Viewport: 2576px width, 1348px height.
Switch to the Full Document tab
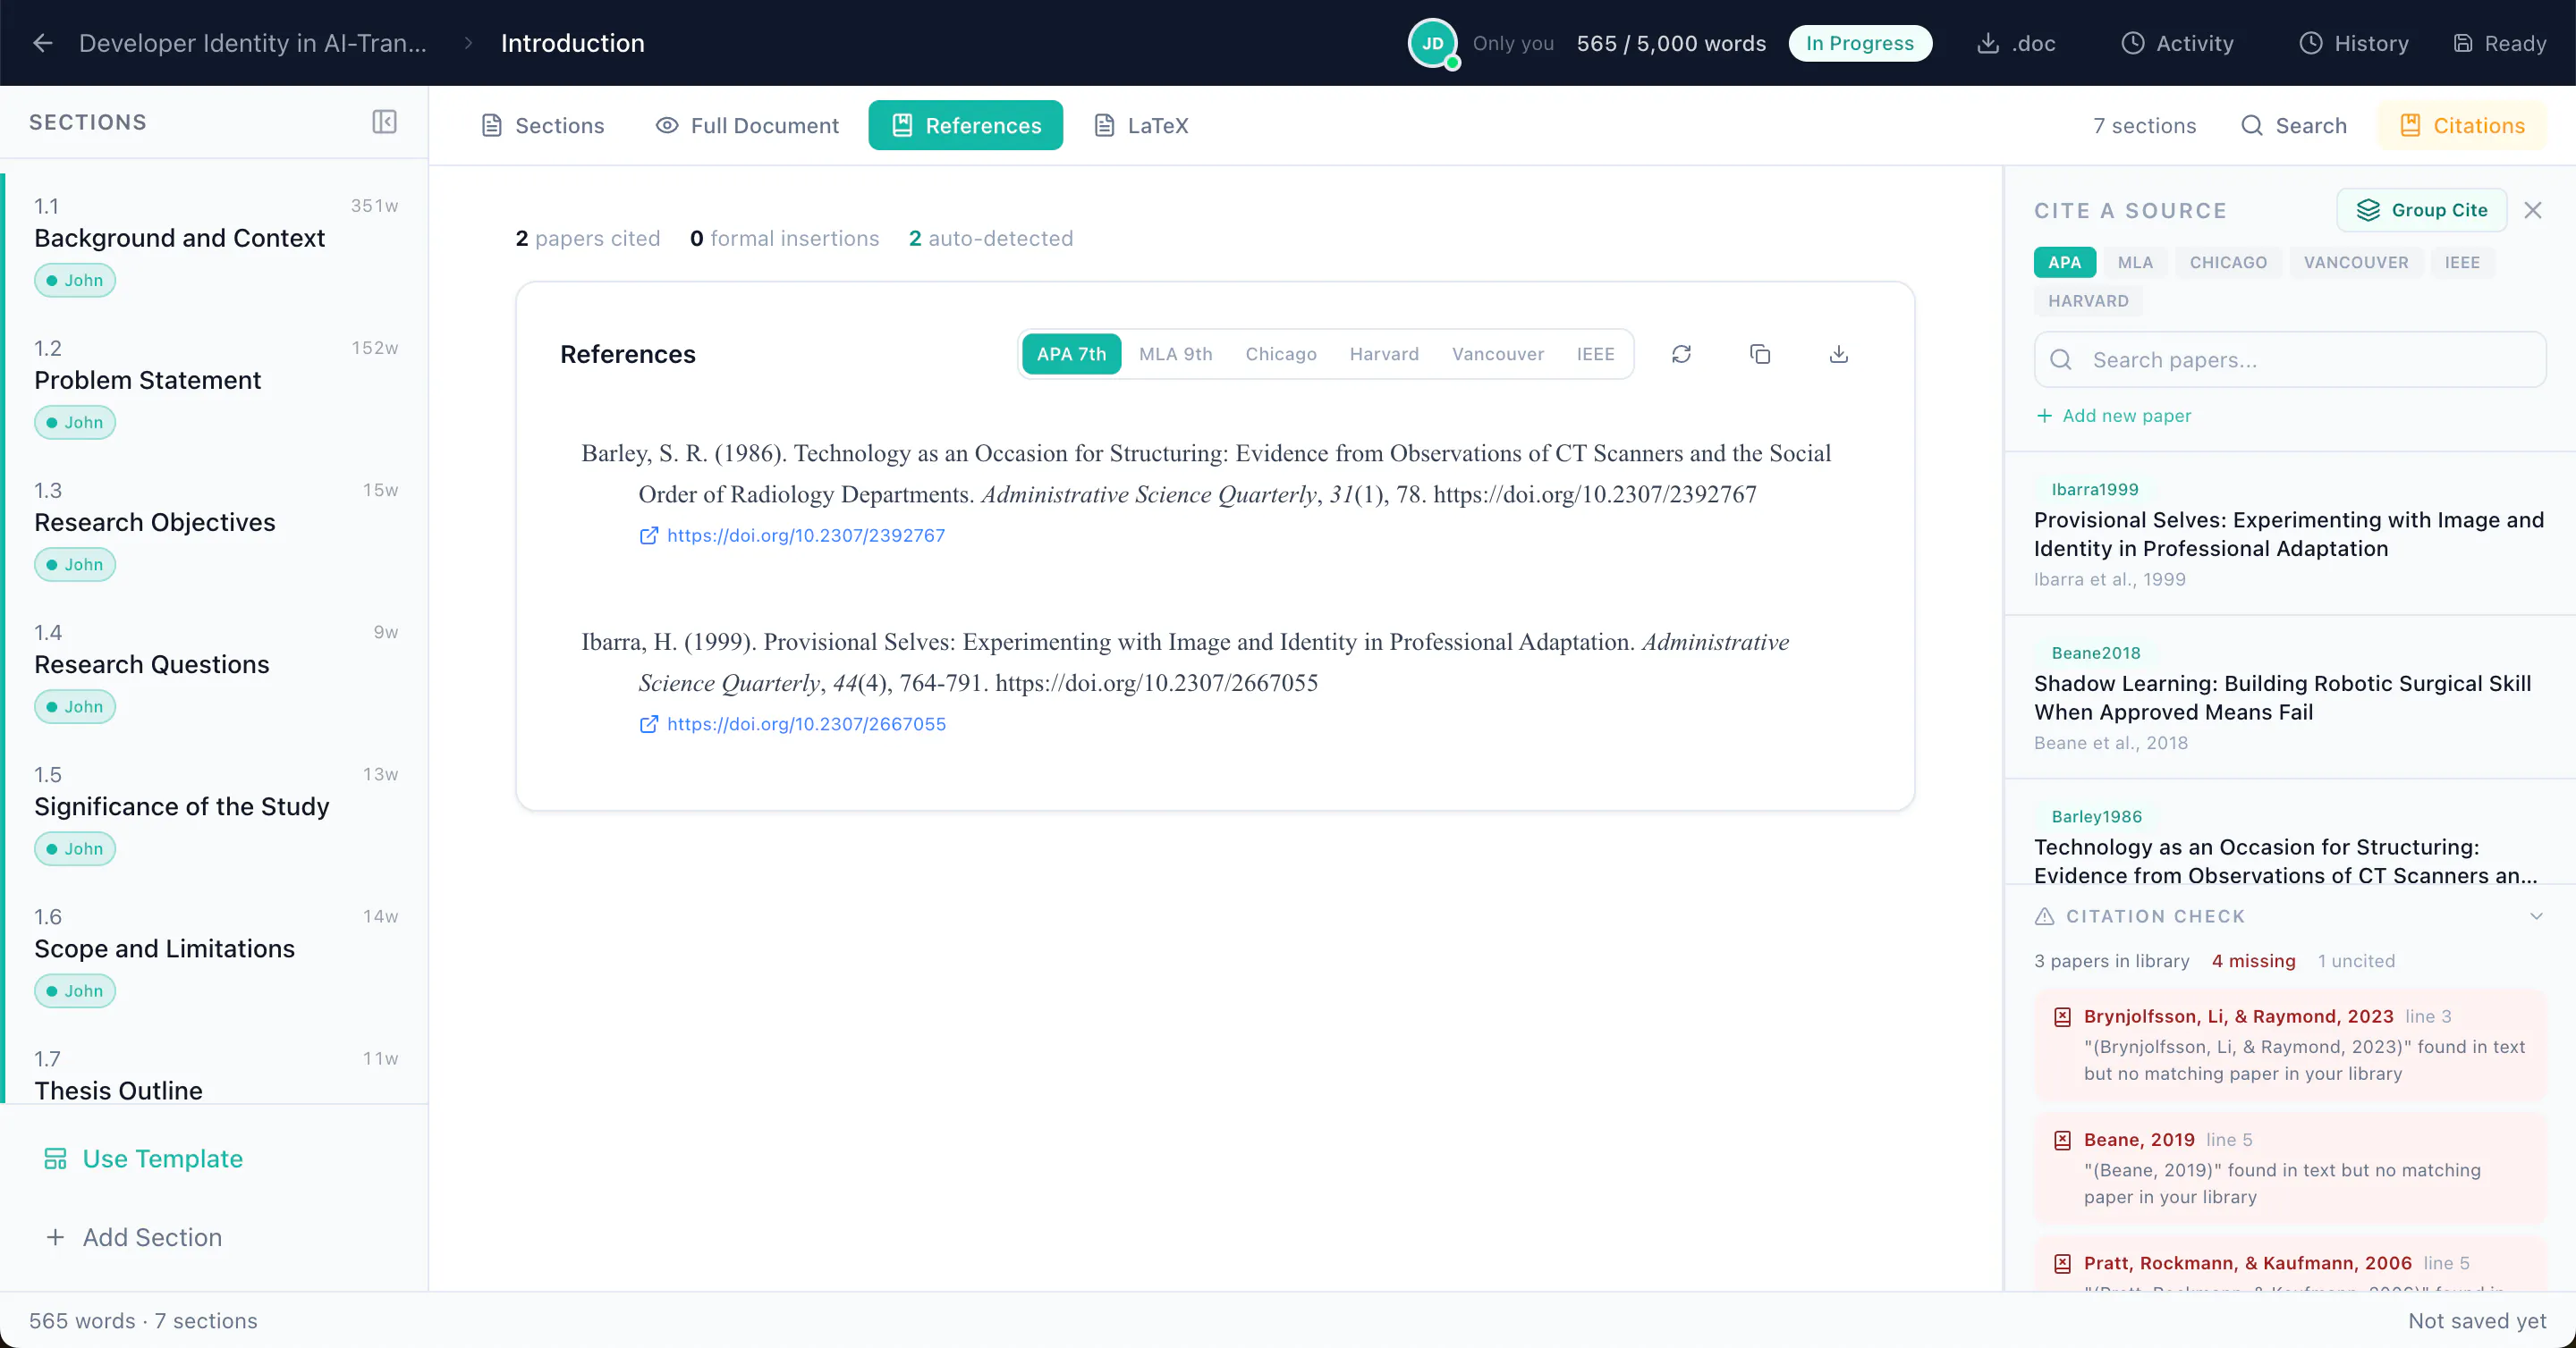[x=747, y=126]
